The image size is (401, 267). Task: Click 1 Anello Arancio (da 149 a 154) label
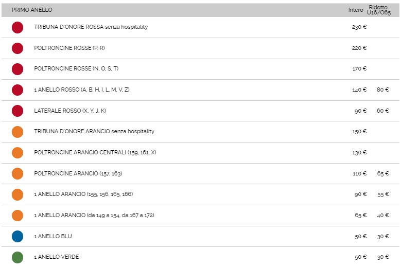(94, 215)
